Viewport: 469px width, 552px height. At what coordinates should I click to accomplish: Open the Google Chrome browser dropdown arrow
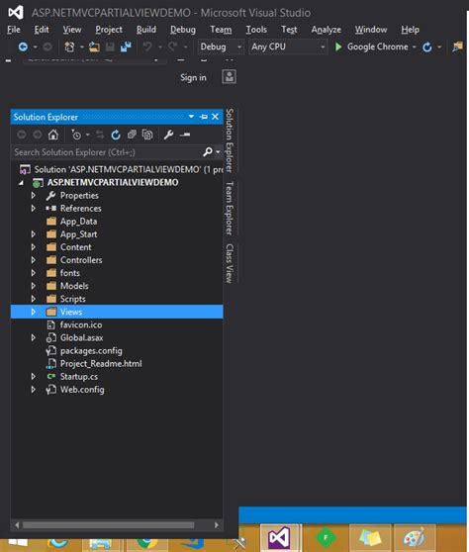(x=414, y=46)
